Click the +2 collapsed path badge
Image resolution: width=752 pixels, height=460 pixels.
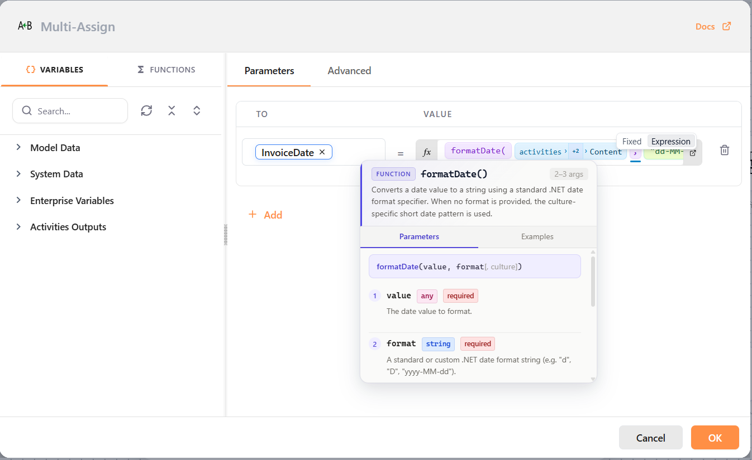click(575, 151)
